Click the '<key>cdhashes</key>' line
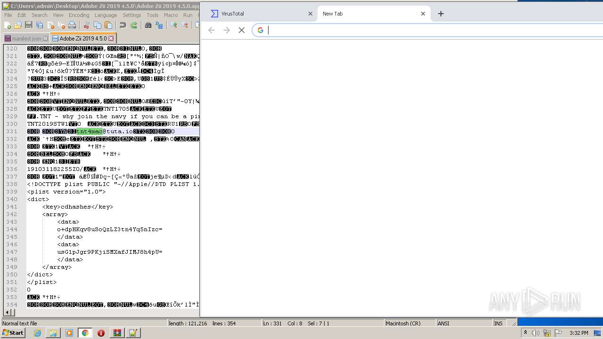603x339 pixels. (78, 207)
